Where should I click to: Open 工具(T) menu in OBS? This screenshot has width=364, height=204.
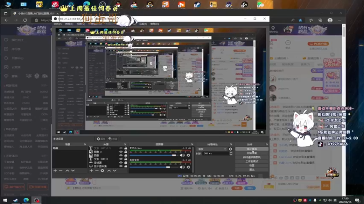(143, 24)
